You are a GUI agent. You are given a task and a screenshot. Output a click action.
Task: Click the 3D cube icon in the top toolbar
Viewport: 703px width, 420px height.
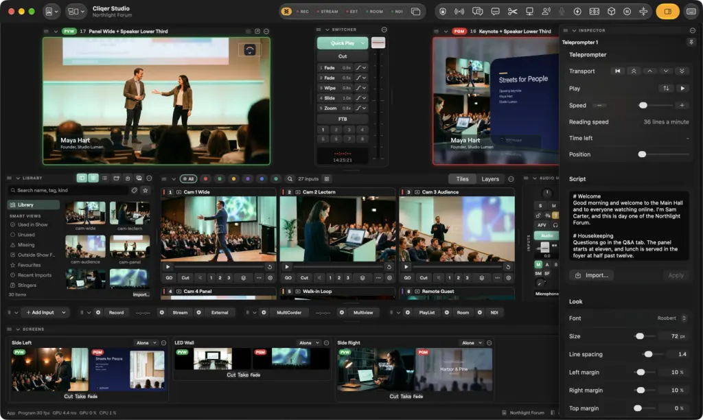tap(611, 12)
